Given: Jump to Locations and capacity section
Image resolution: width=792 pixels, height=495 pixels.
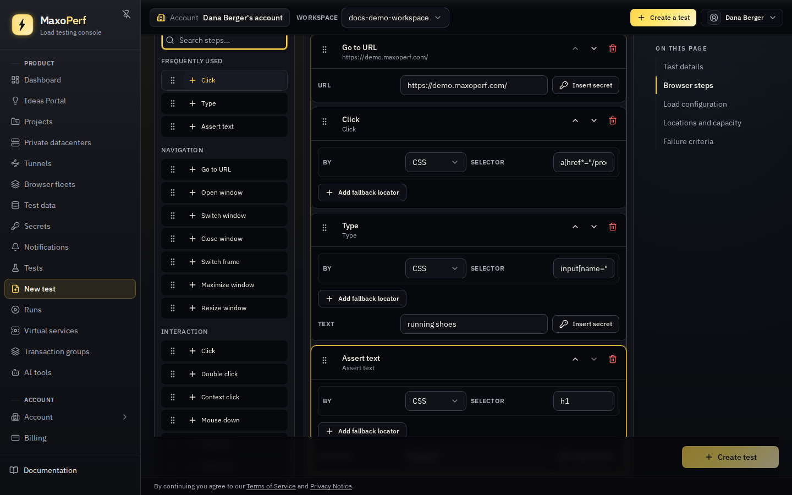Looking at the screenshot, I should [702, 123].
